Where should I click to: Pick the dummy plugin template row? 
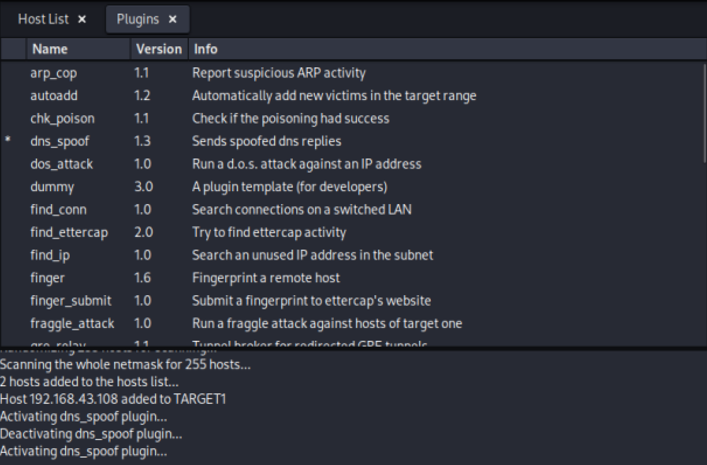click(52, 187)
